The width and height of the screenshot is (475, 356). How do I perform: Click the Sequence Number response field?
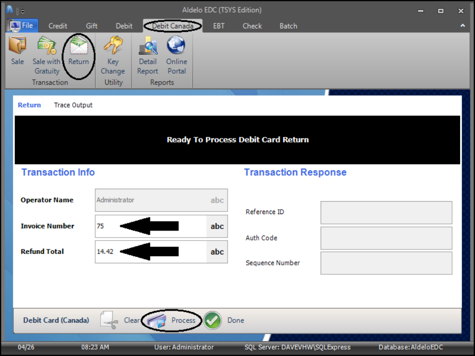386,263
